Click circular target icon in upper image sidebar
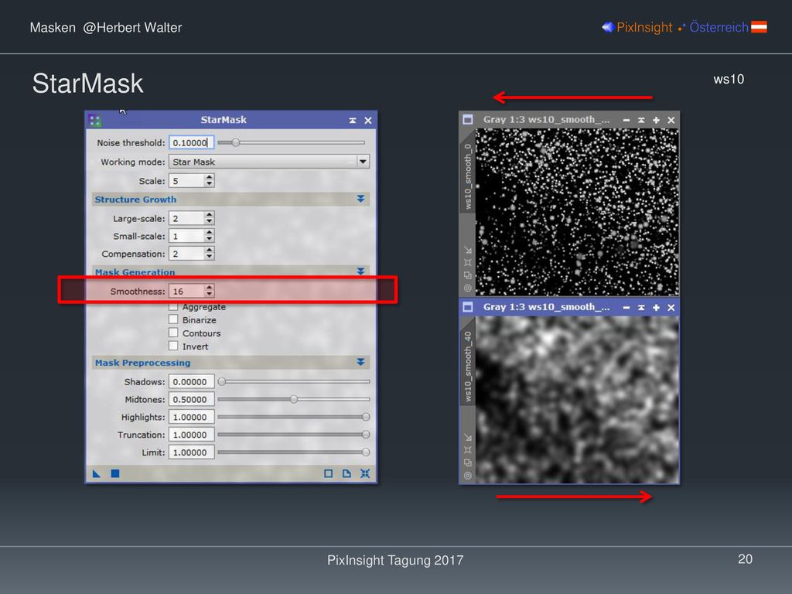This screenshot has width=792, height=594. point(468,288)
